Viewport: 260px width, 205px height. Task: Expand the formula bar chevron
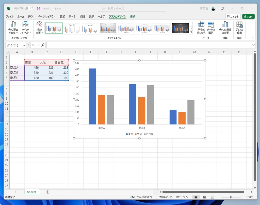click(x=253, y=45)
